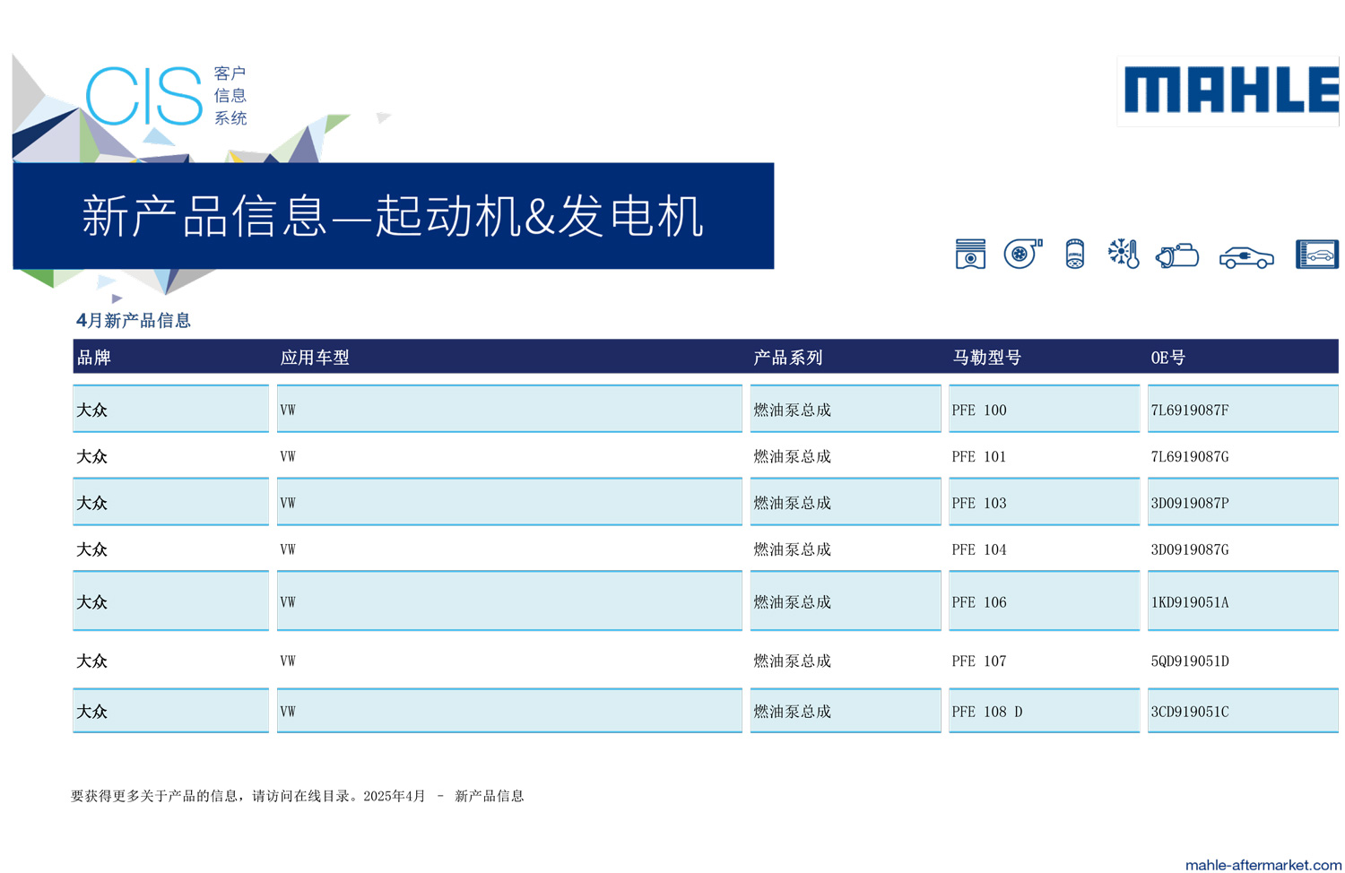Screen dimensions: 1345x873
Task: Click the MAHLE logo
Action: coord(1230,91)
